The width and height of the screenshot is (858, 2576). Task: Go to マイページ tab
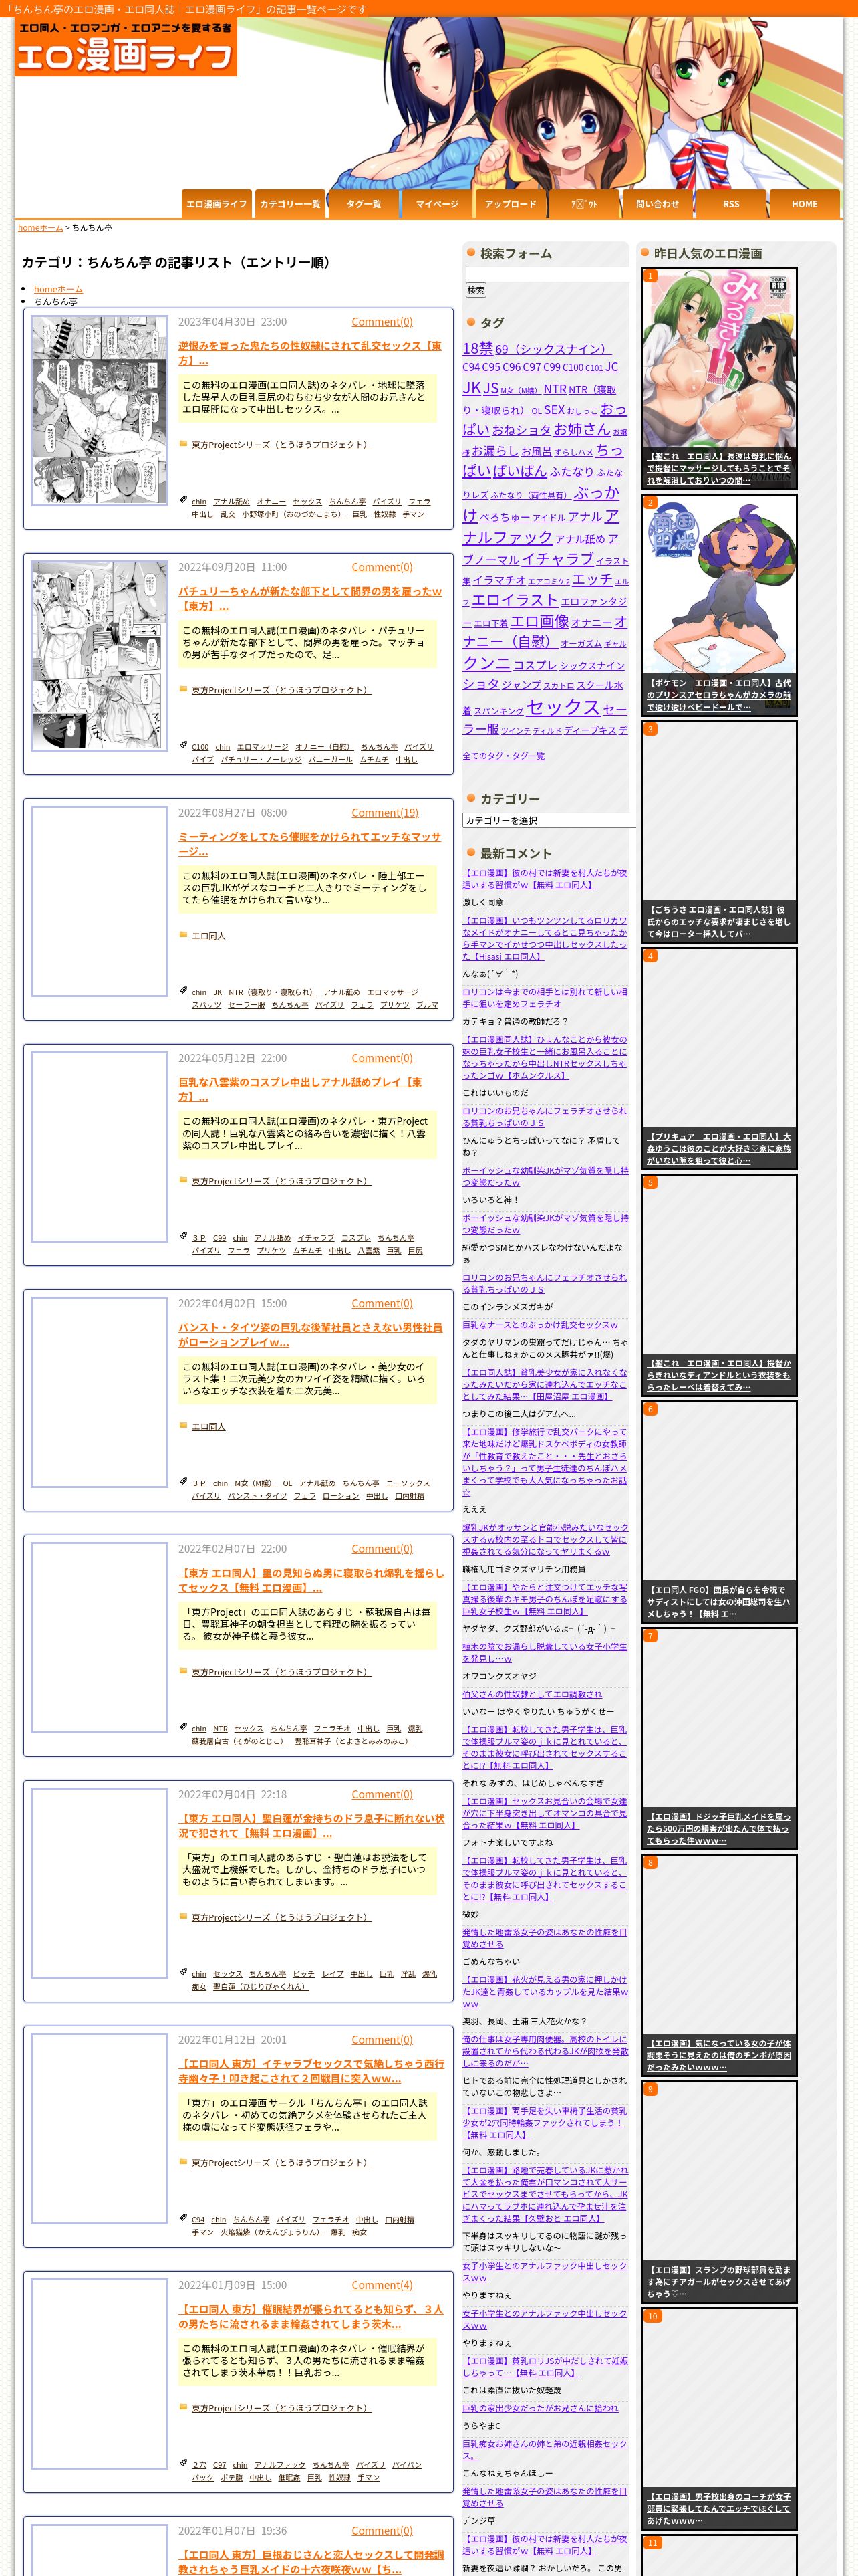pyautogui.click(x=438, y=204)
